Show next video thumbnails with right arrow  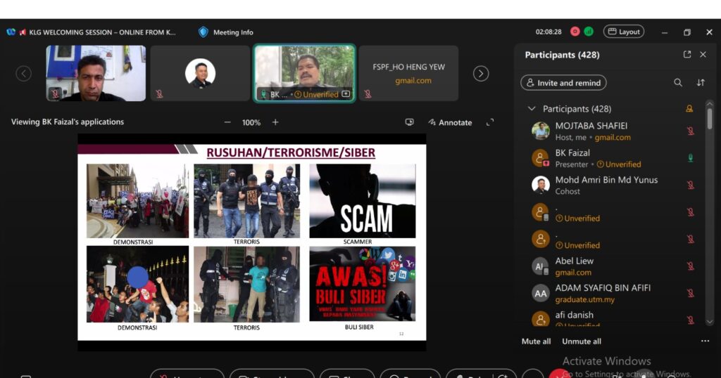click(481, 74)
